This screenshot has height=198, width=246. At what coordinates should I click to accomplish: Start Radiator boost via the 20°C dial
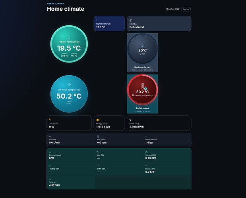(142, 49)
